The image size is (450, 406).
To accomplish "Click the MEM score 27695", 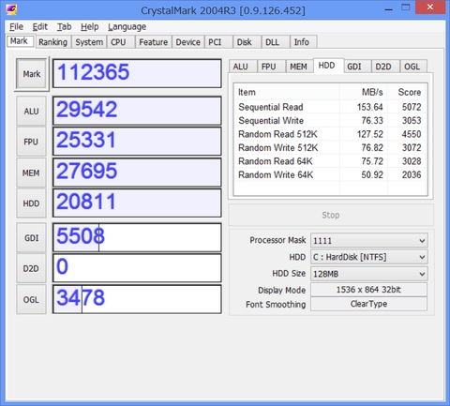I will tap(137, 173).
